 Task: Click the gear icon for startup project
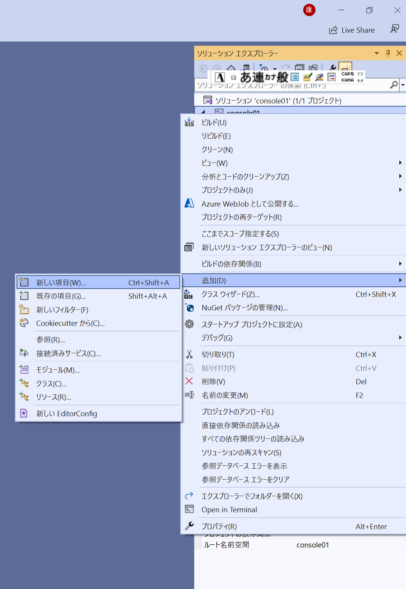coord(189,324)
